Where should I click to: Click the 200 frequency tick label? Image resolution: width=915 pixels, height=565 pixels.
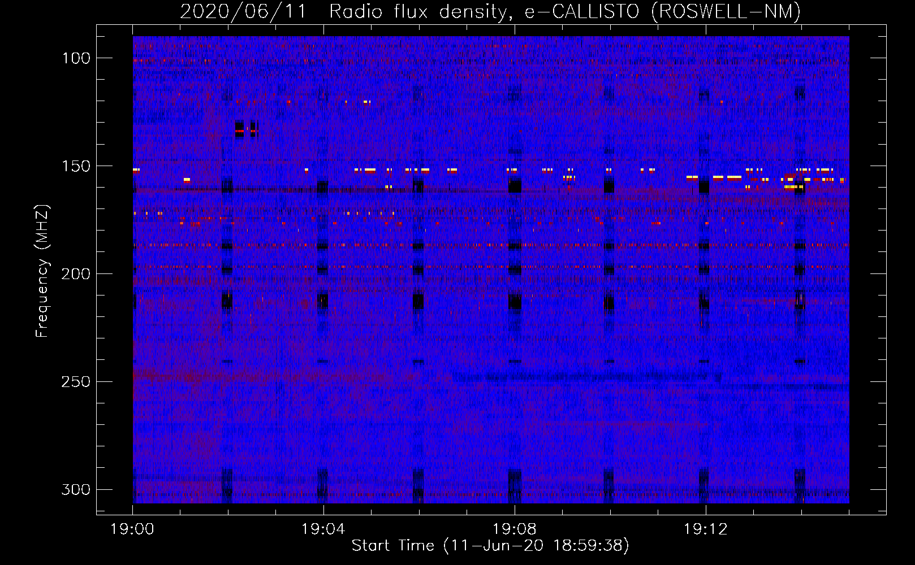pos(76,273)
